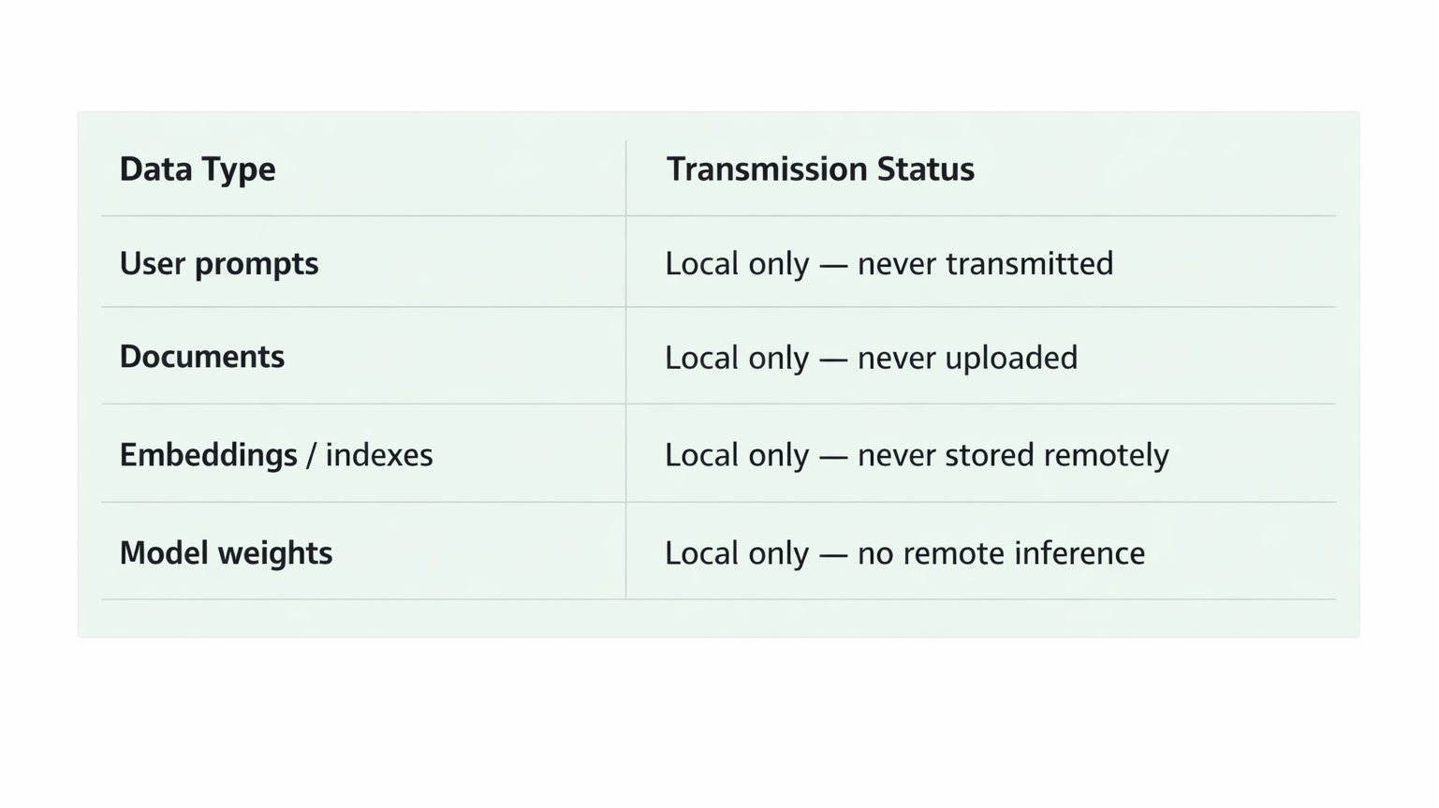Select the Model weights row label
Screen dimensions: 1439x808
226,553
